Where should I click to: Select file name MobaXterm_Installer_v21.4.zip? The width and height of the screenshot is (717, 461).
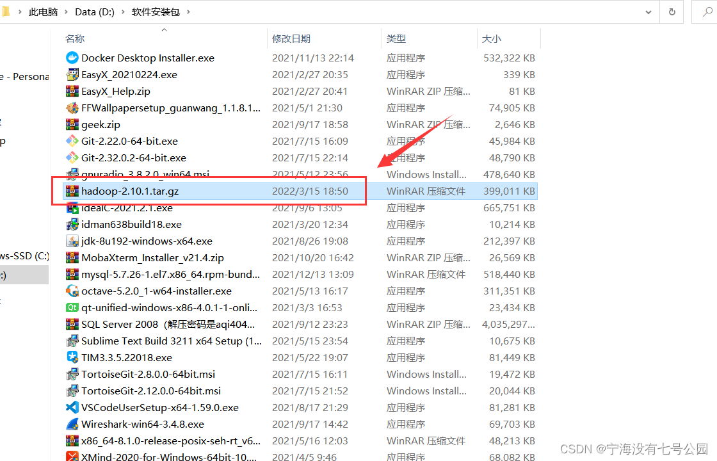(153, 258)
